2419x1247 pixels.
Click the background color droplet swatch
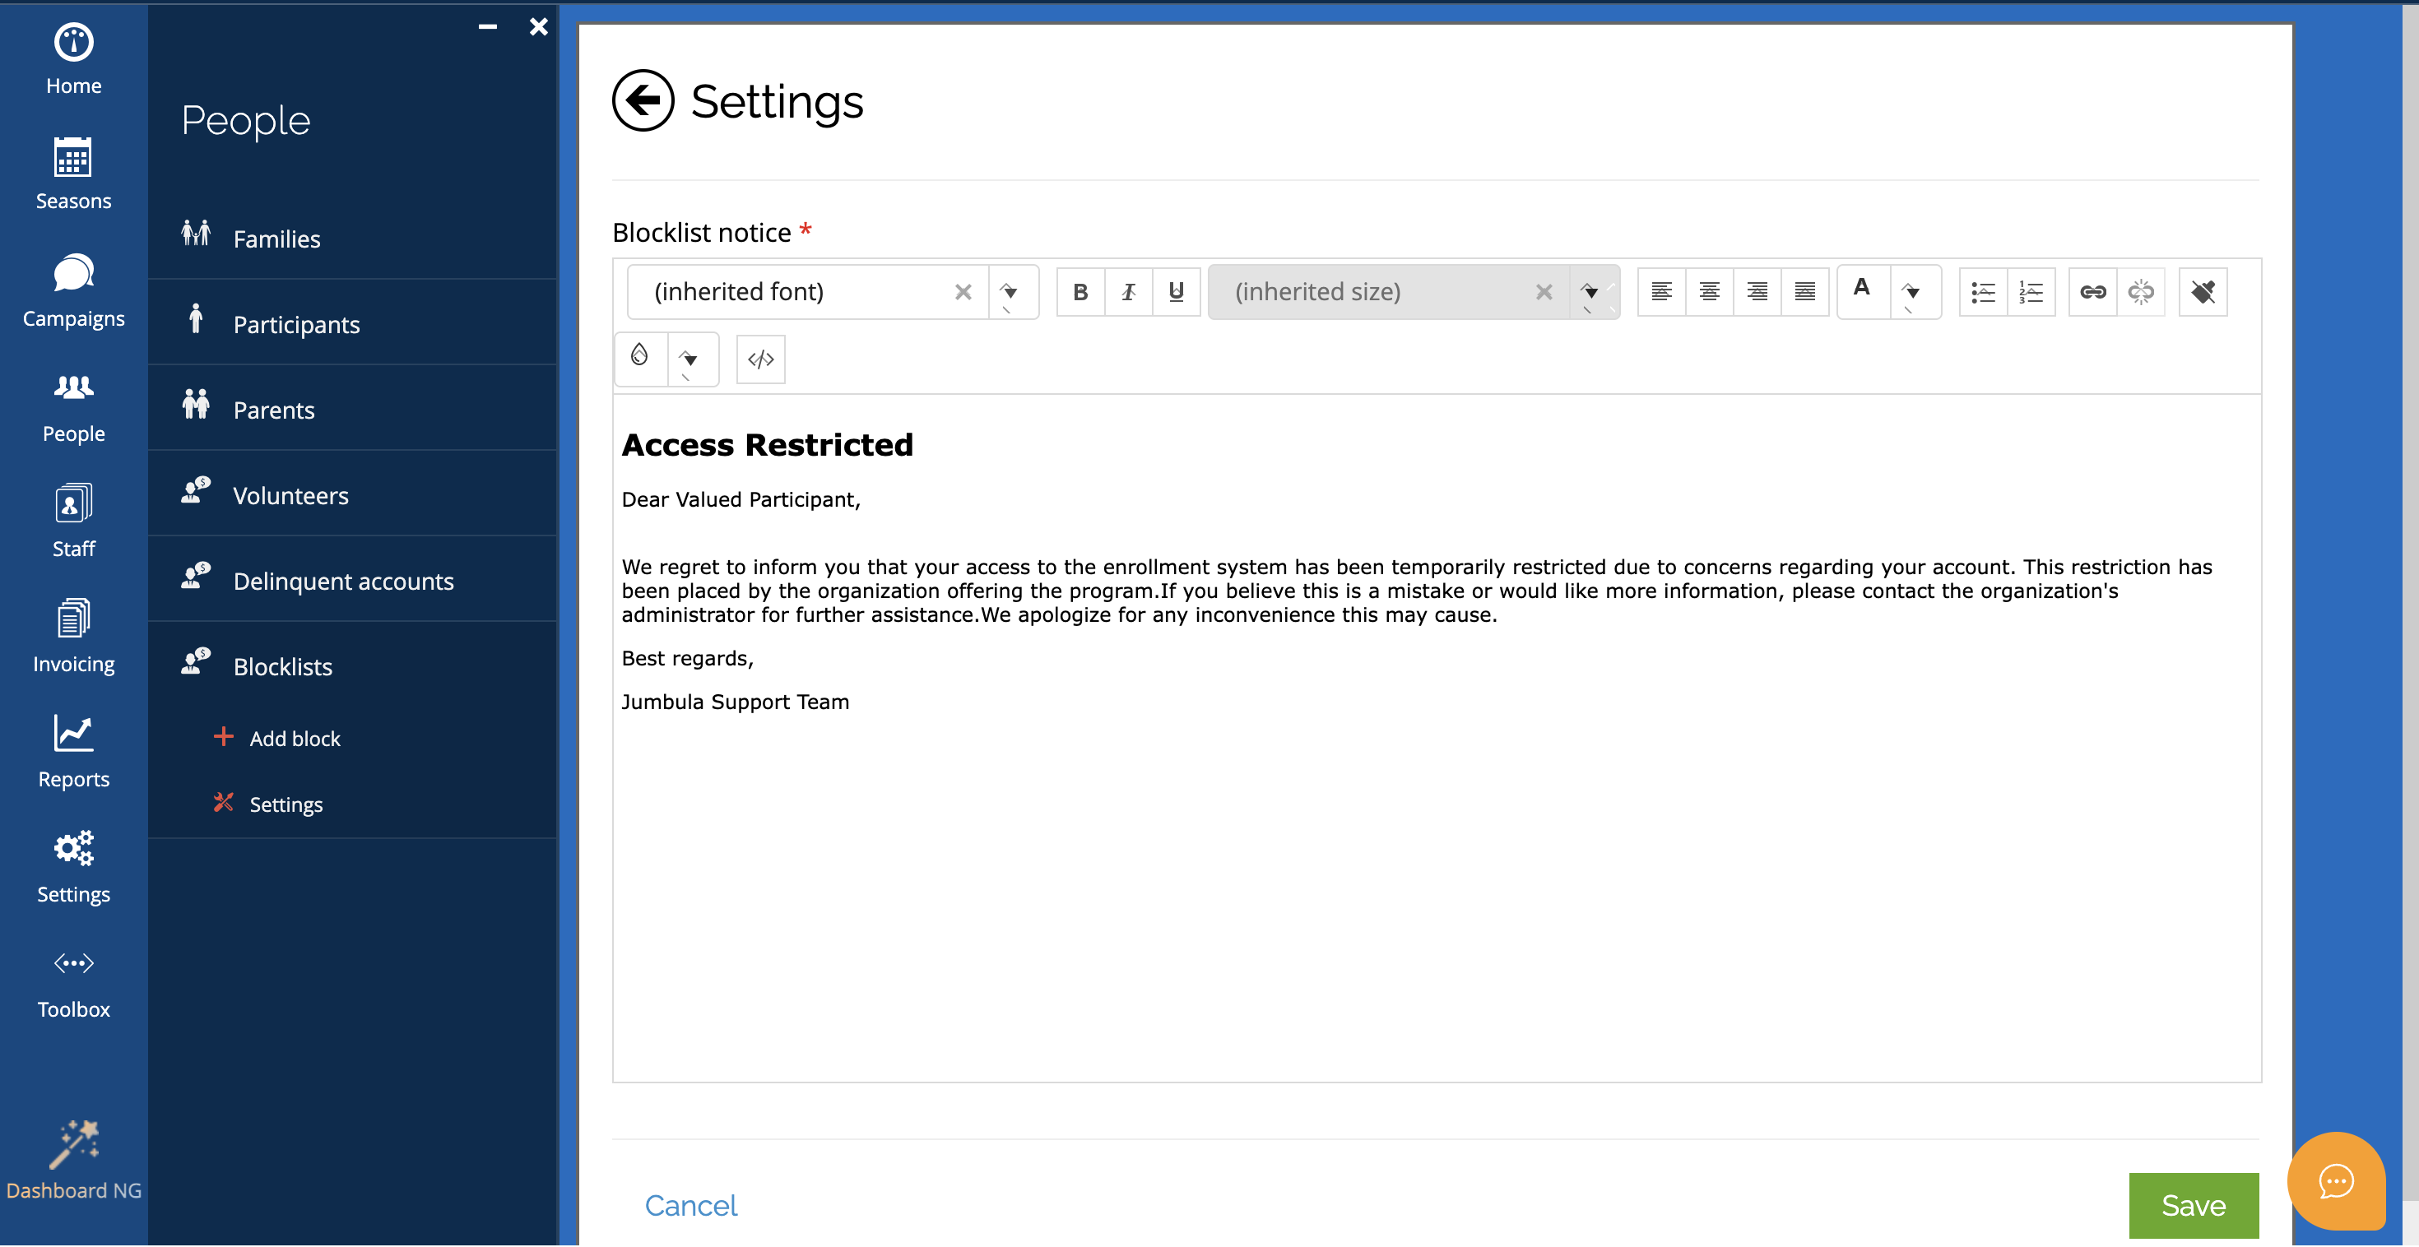640,357
